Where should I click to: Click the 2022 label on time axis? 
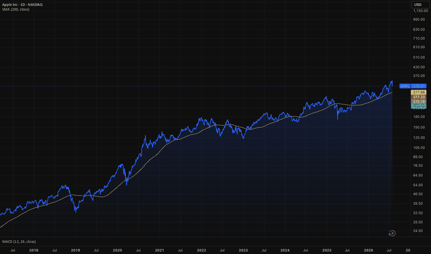[x=201, y=250]
